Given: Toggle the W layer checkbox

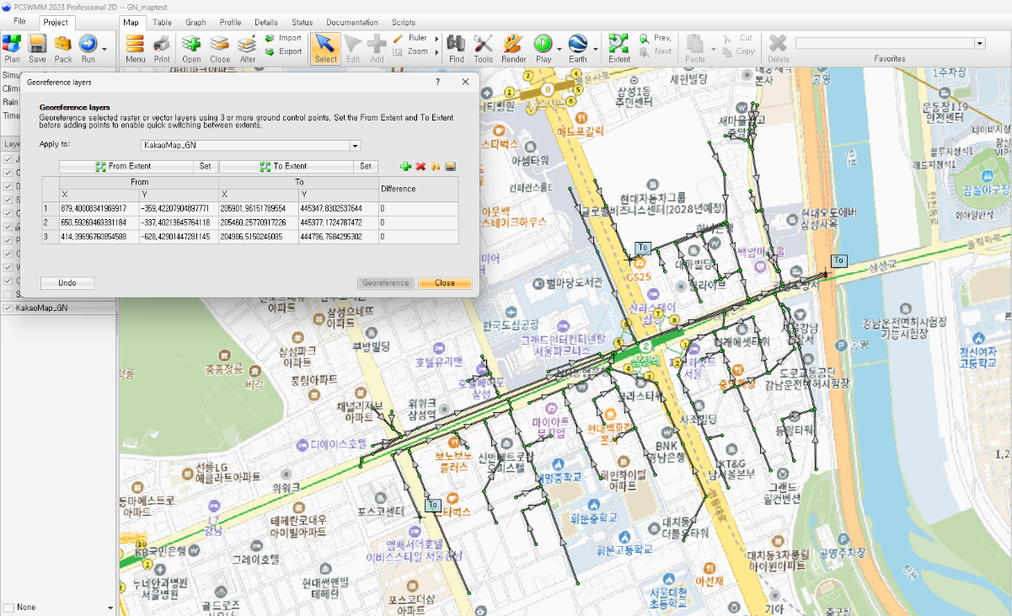Looking at the screenshot, I should [x=8, y=267].
